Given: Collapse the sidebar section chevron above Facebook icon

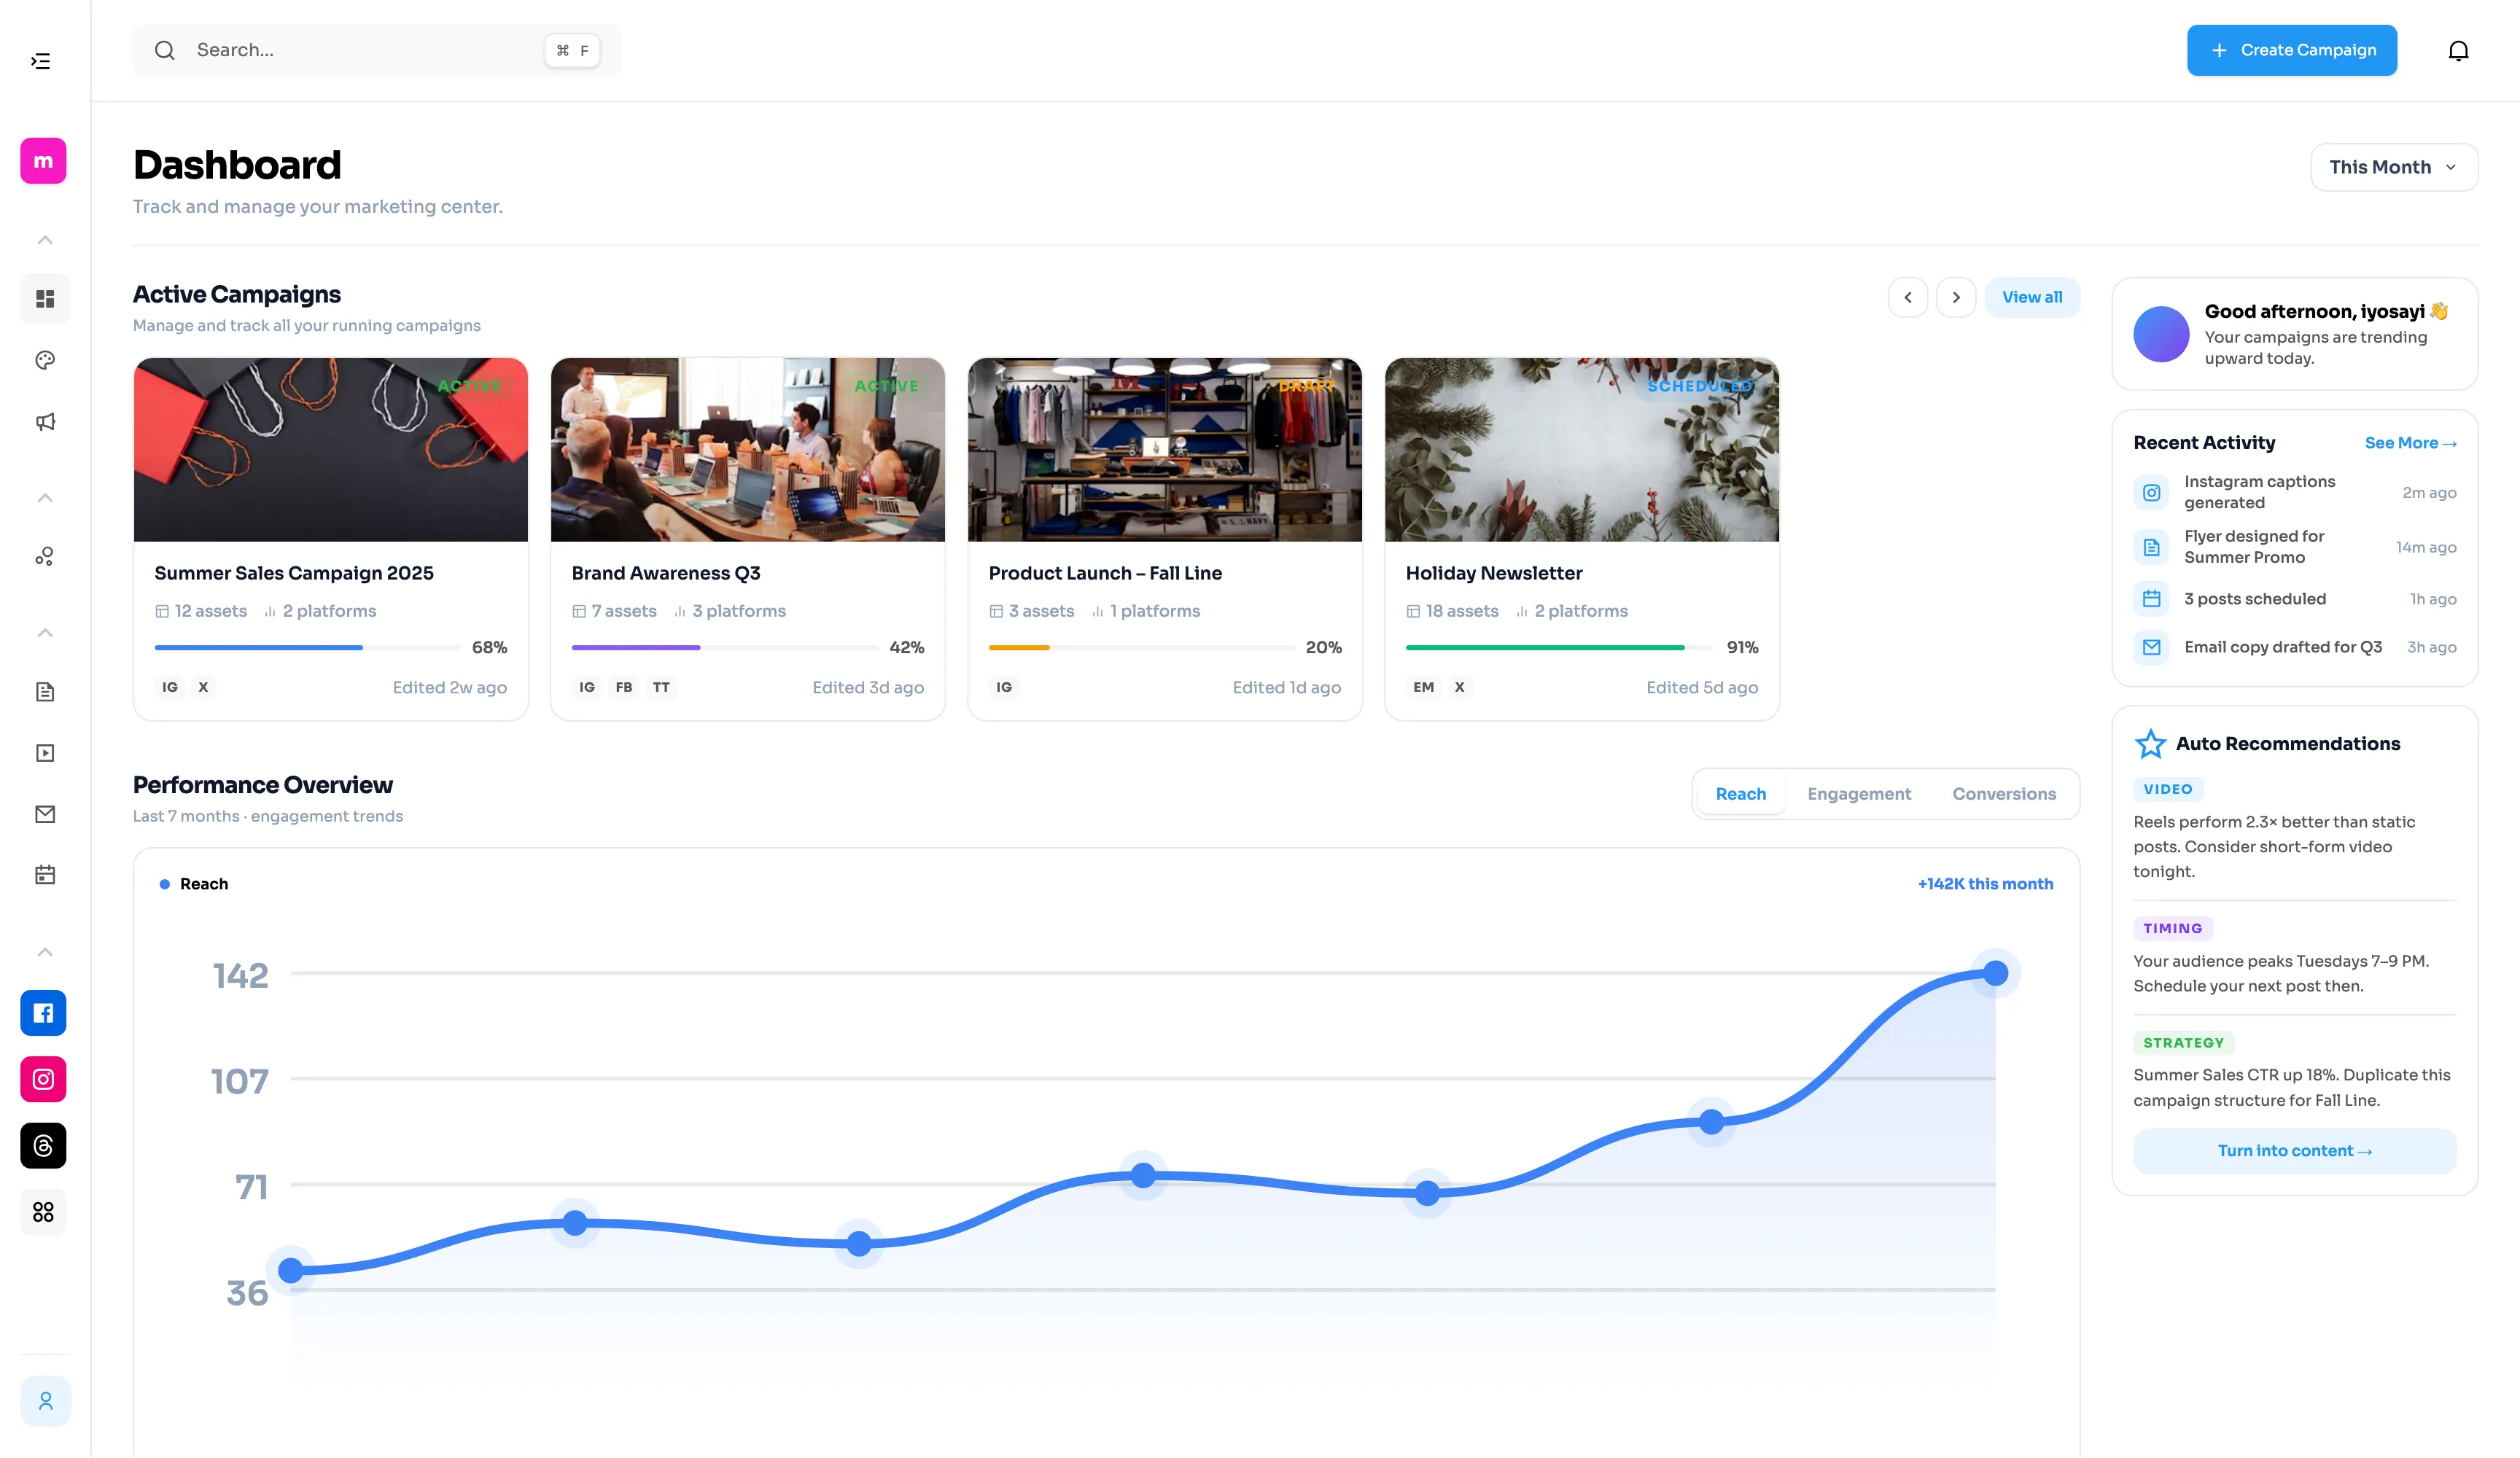Looking at the screenshot, I should [45, 952].
